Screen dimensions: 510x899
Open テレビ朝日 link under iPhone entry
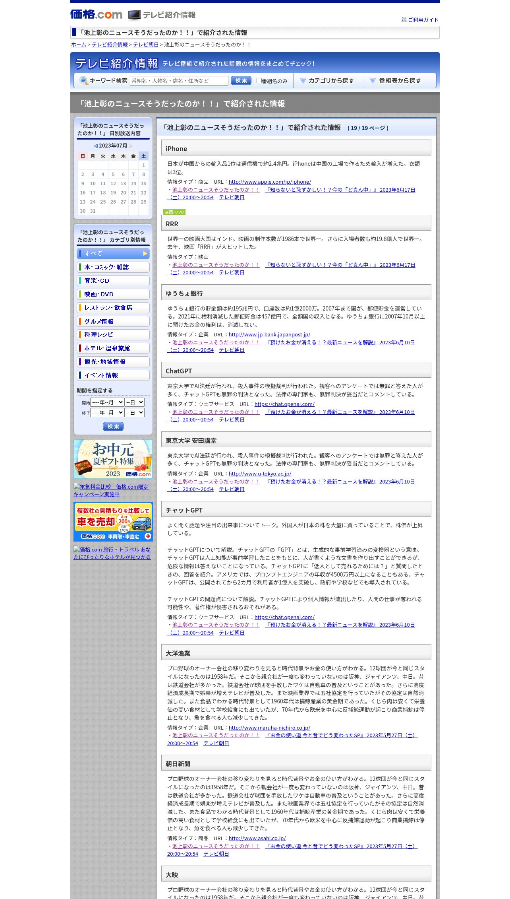point(232,198)
